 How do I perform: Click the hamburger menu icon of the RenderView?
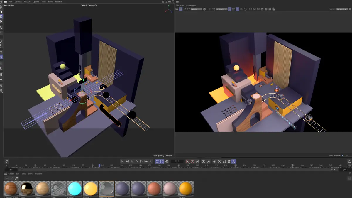pyautogui.click(x=177, y=2)
